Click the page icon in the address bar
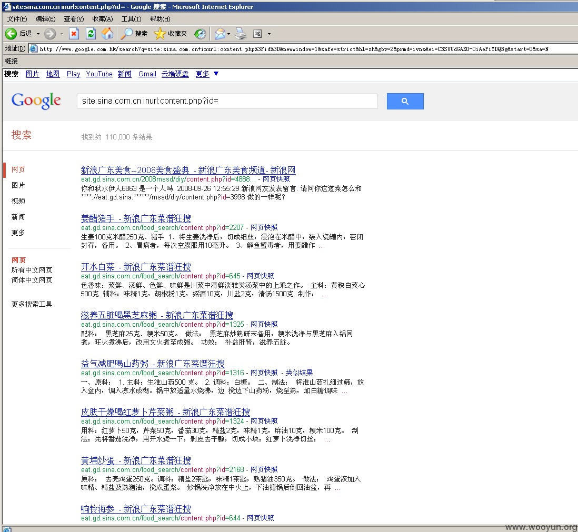The image size is (578, 532). [33, 48]
